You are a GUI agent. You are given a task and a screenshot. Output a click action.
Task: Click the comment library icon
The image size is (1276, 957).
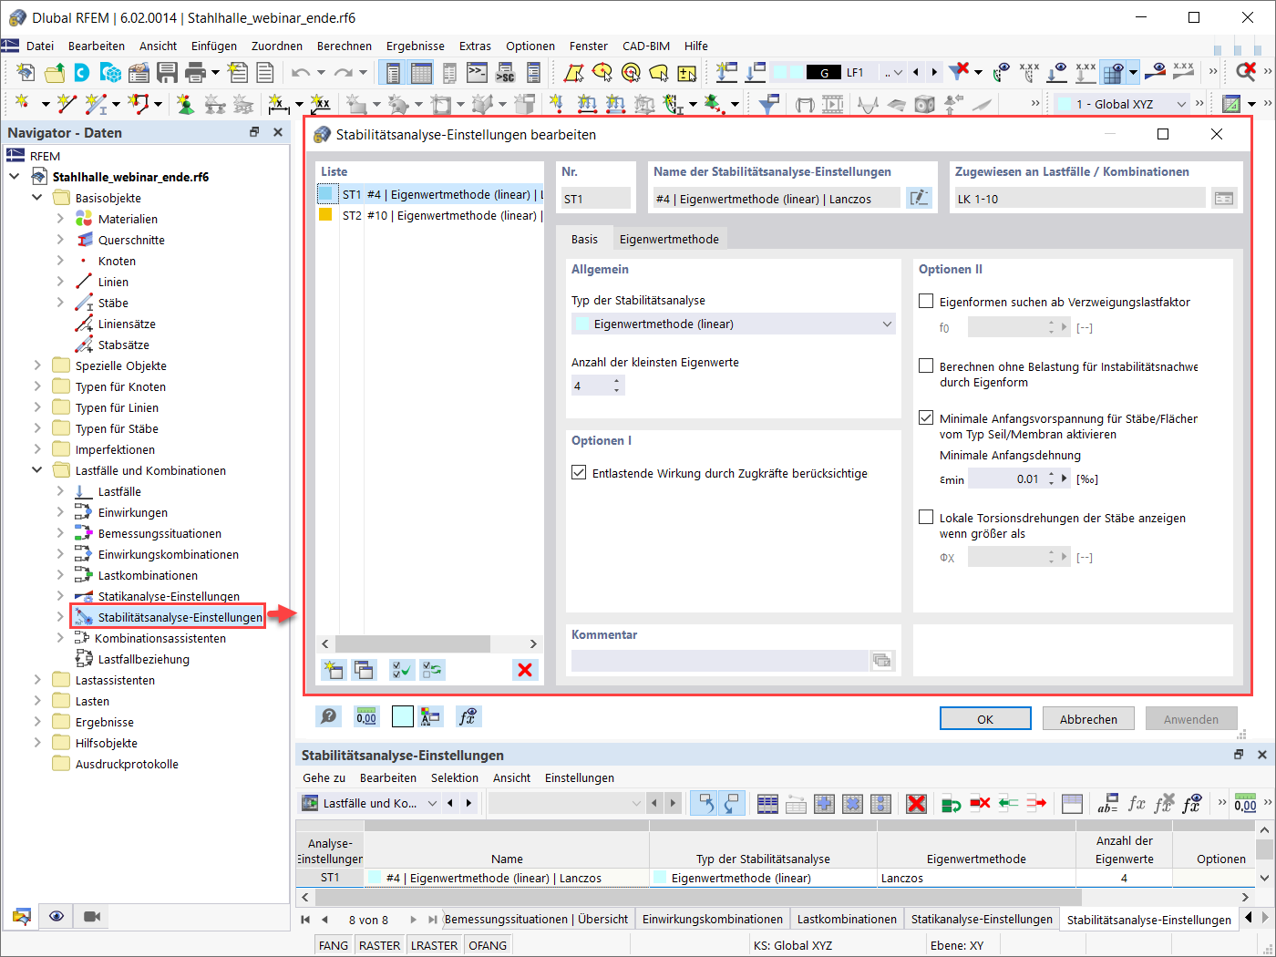(882, 661)
